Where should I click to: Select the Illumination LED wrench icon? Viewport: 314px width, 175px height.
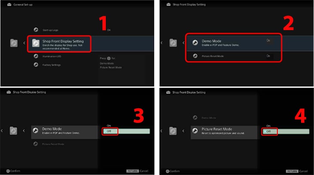point(36,56)
